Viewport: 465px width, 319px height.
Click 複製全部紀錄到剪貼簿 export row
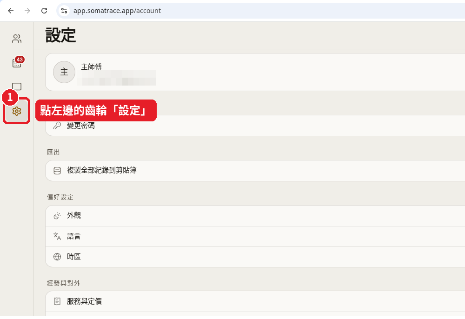pyautogui.click(x=255, y=171)
